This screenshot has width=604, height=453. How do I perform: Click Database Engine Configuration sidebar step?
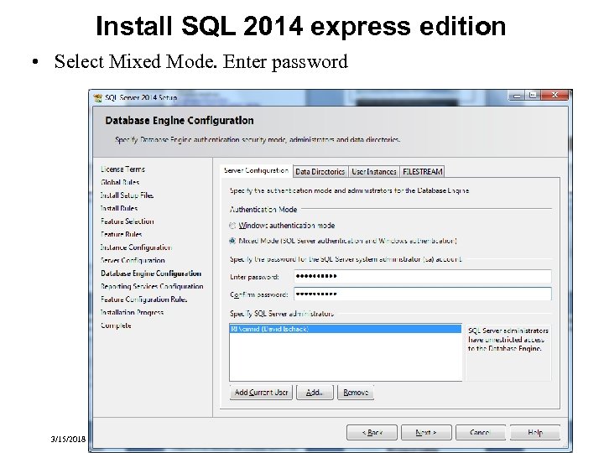151,273
